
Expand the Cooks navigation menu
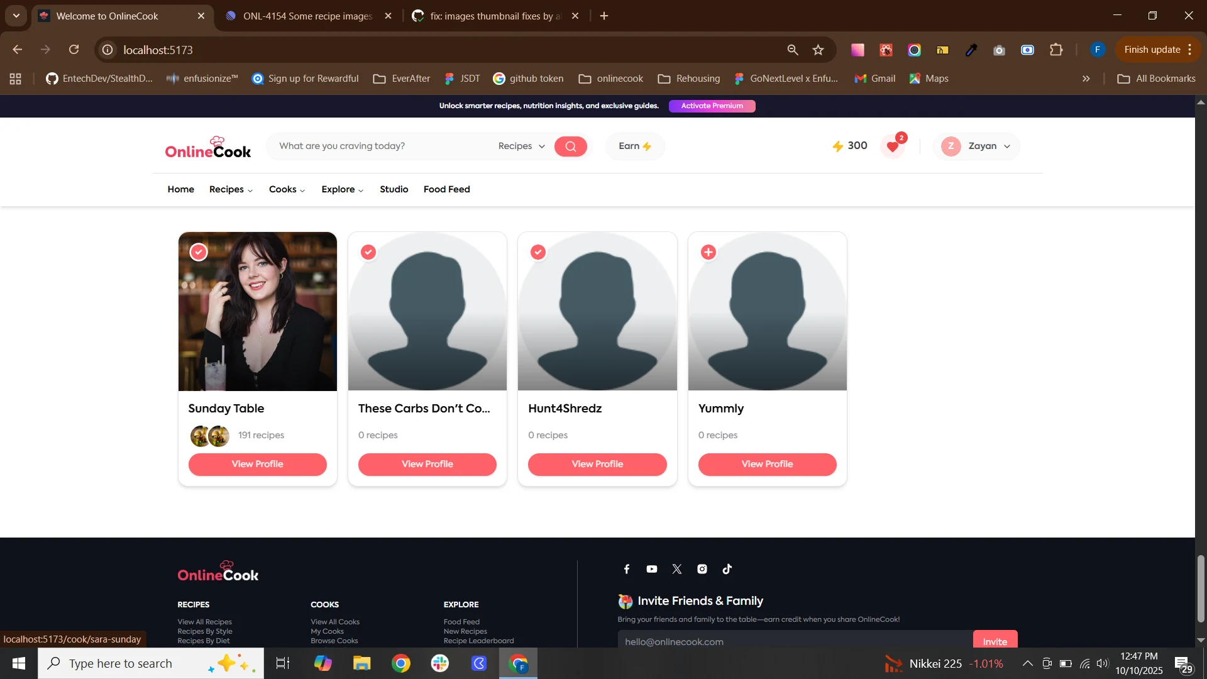[287, 189]
